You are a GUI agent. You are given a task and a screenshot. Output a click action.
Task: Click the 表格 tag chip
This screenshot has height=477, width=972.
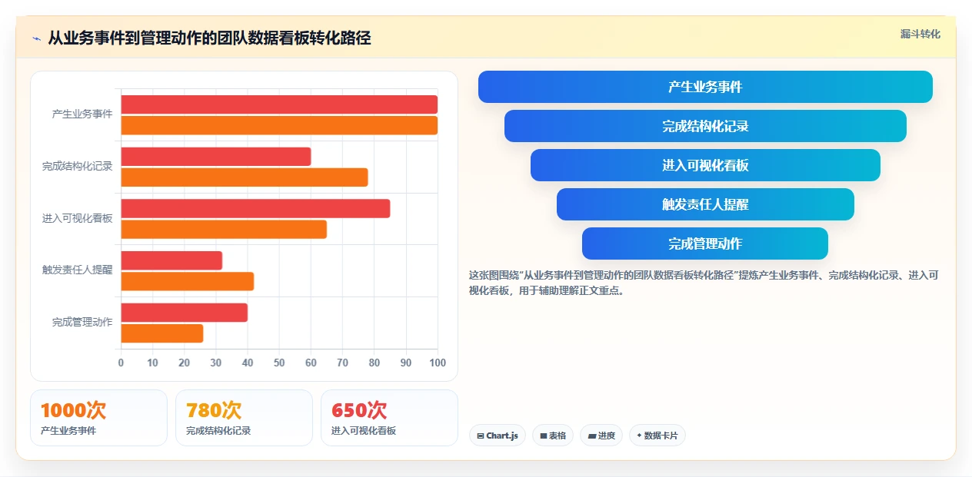tap(553, 436)
